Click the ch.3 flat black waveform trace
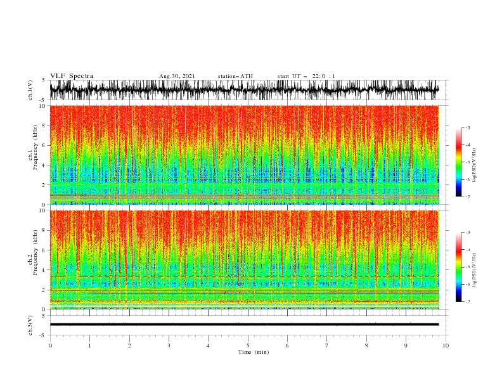Screen dimensions: 502x388 tap(244, 325)
